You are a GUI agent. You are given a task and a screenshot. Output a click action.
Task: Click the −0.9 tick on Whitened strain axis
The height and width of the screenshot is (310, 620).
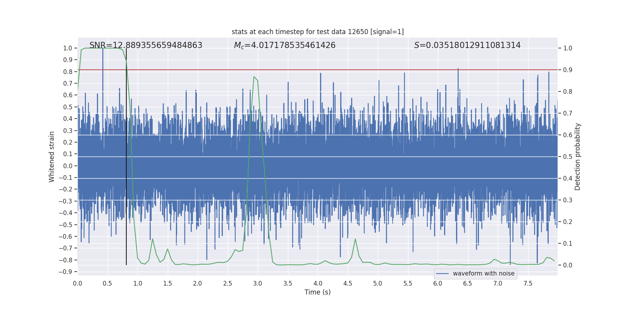67,272
